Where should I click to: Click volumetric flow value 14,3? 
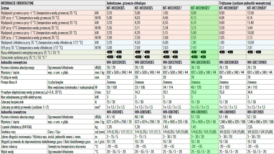coord(137,92)
